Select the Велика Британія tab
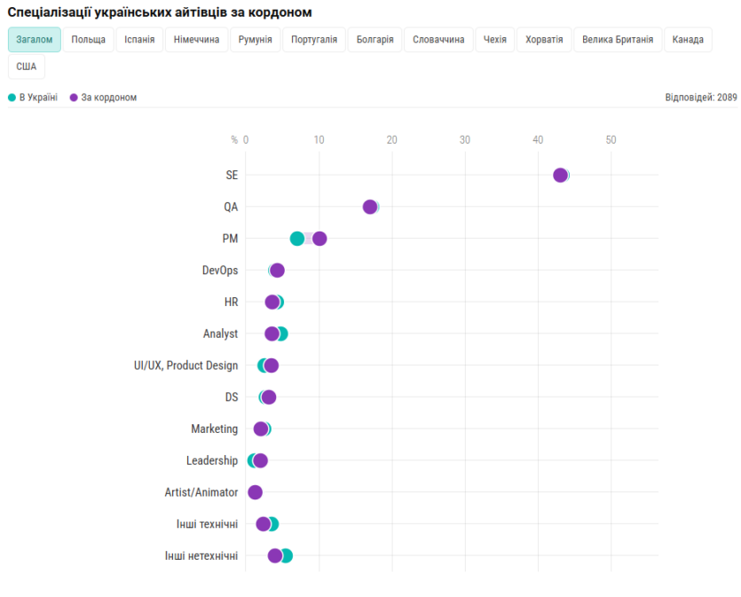 [619, 40]
